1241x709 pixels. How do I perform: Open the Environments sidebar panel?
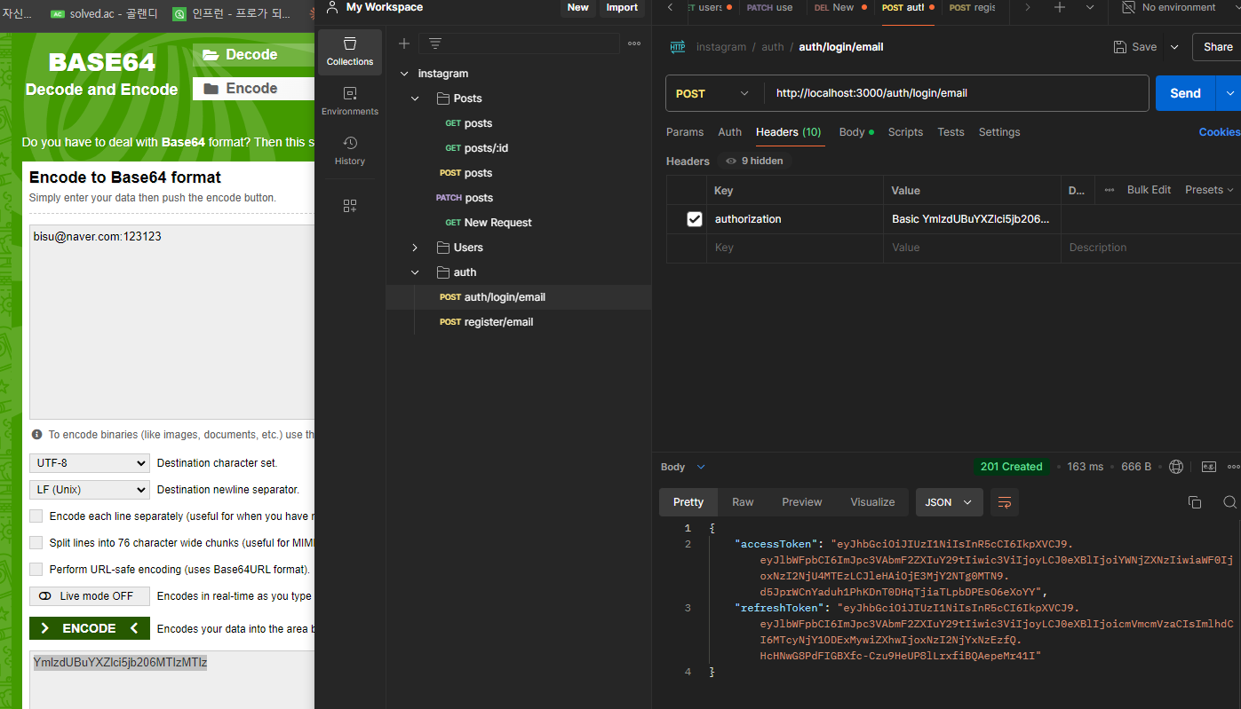[x=350, y=101]
